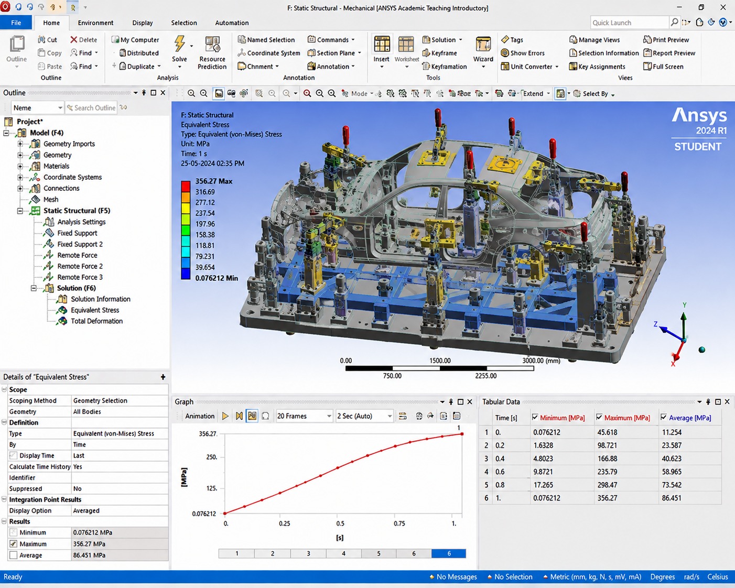Click the Quick Launch search field

630,23
